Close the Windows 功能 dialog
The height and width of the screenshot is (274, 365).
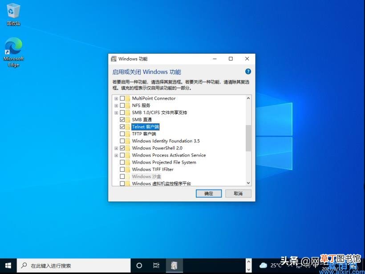247,59
